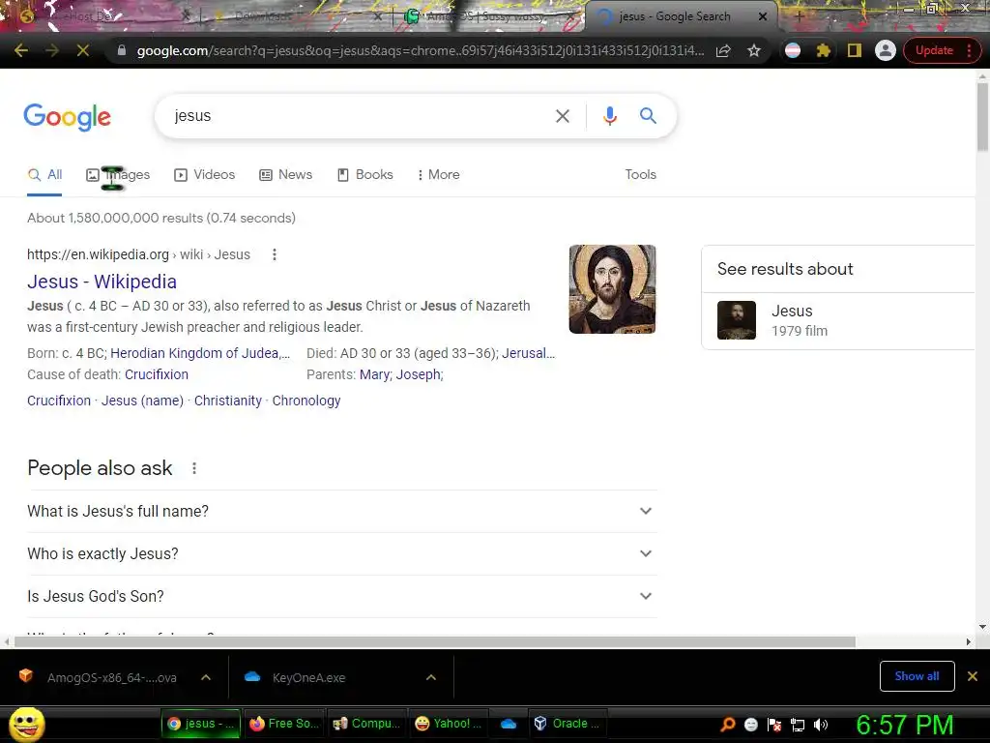This screenshot has height=743, width=990.
Task: Switch to the AmogOS Sussy browser tab
Action: [x=486, y=16]
